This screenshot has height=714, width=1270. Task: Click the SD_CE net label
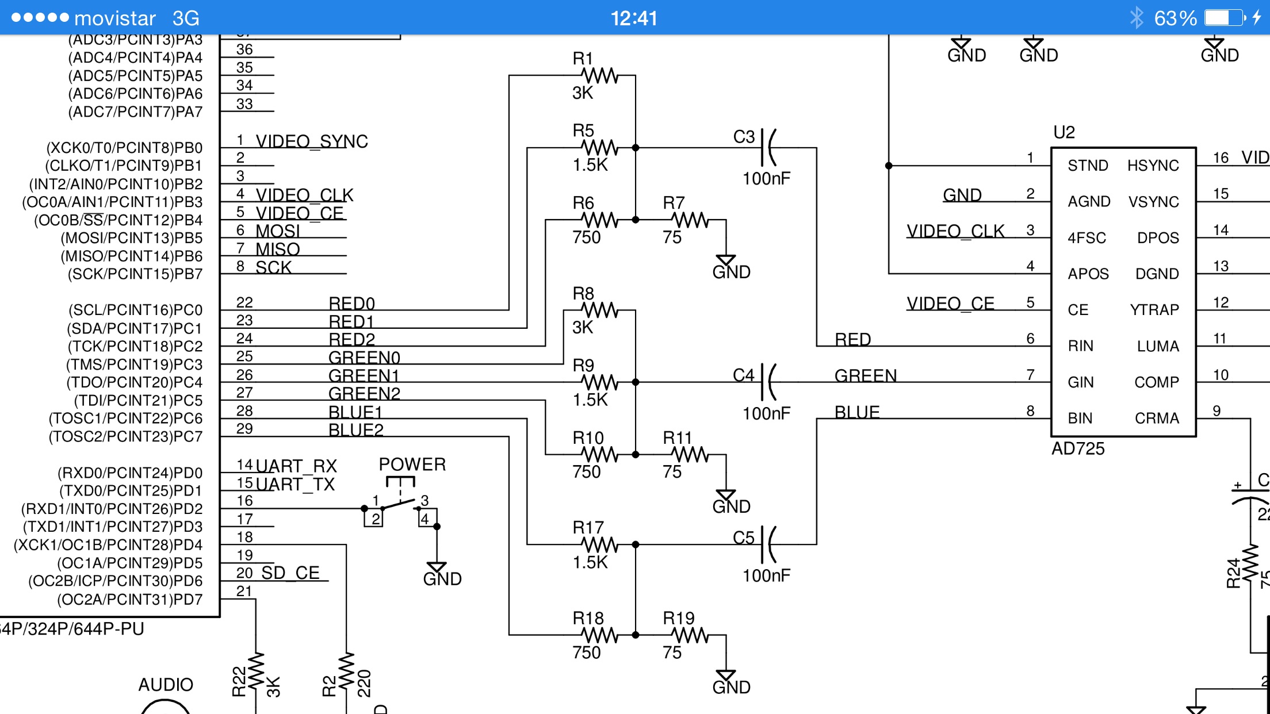(x=290, y=573)
